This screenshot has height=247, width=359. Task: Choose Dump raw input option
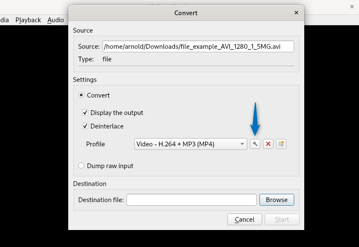tap(81, 166)
